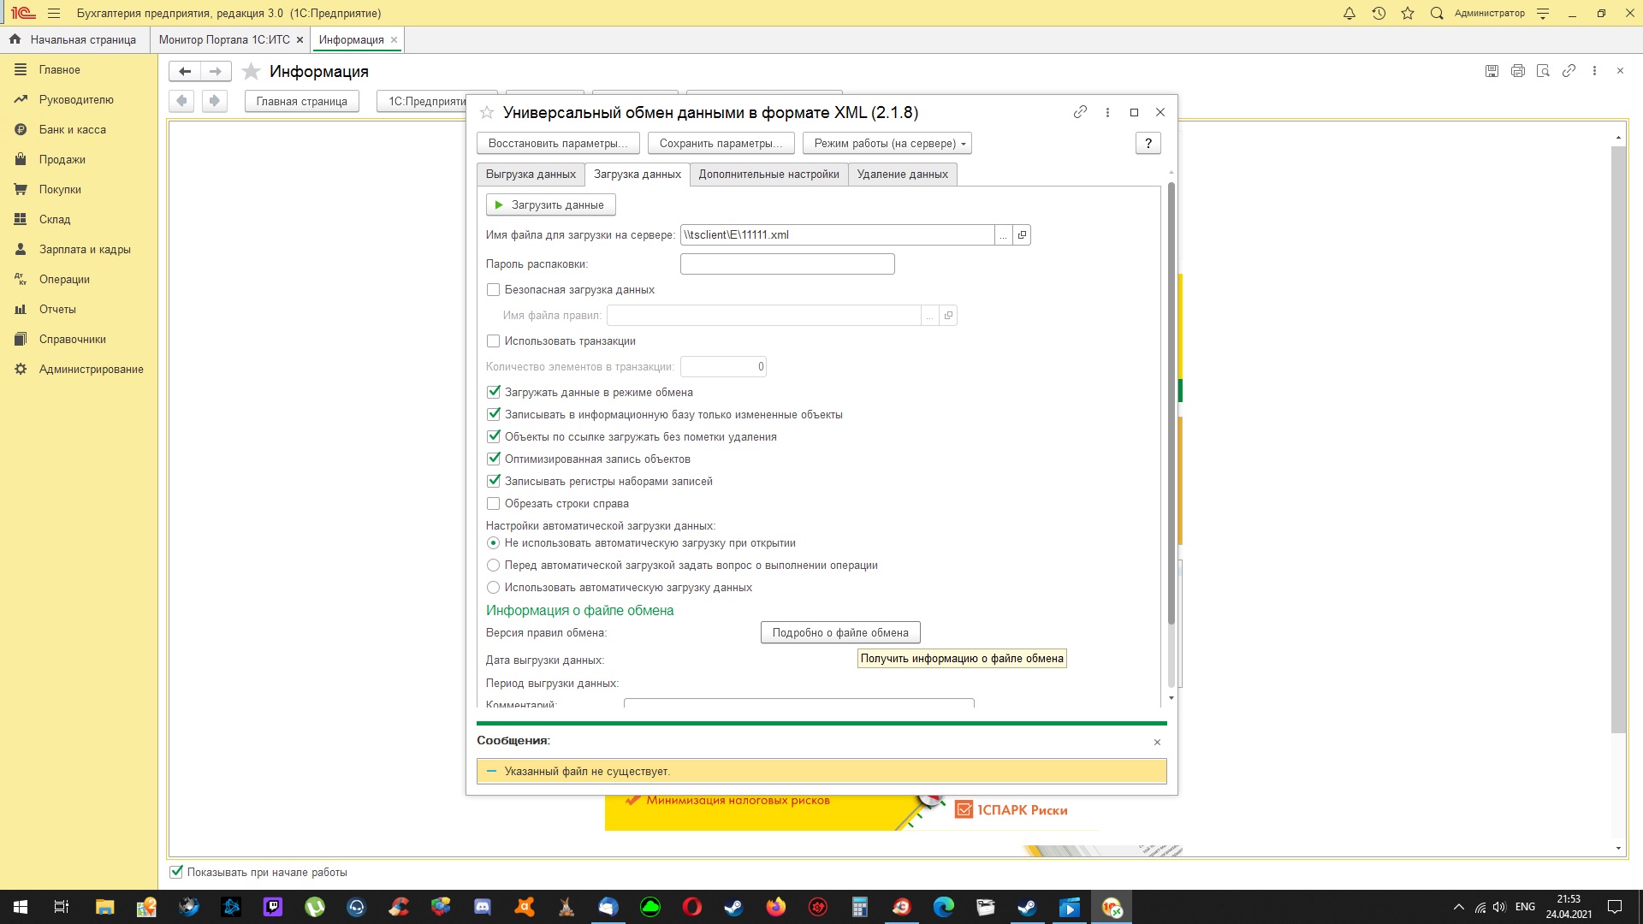Open the main hamburger menu
Image resolution: width=1643 pixels, height=924 pixels.
(x=54, y=13)
